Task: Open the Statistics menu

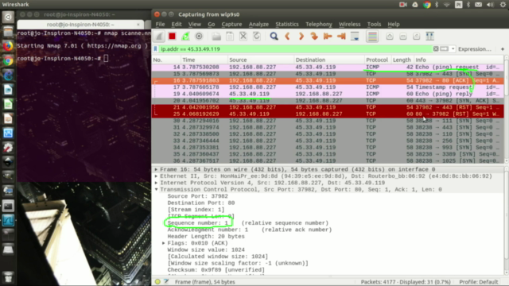Action: point(287,25)
